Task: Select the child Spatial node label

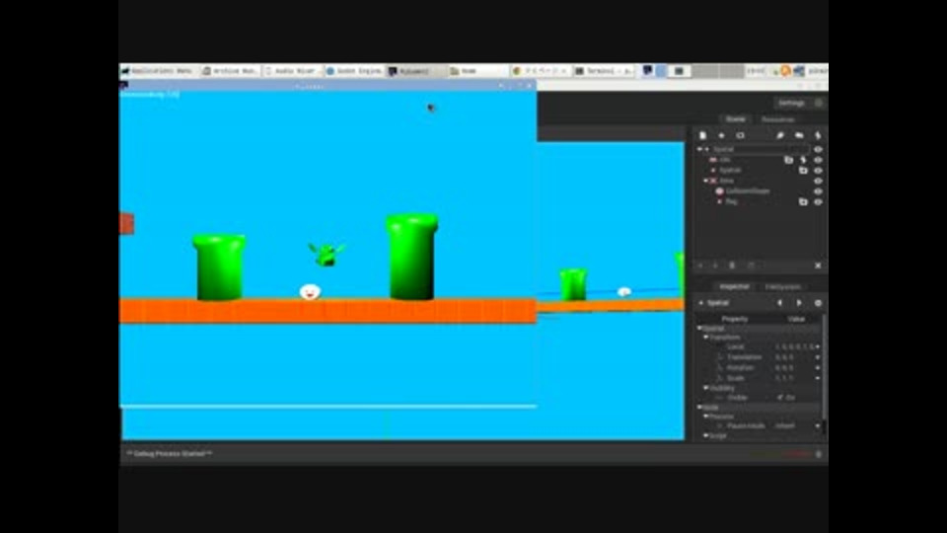Action: click(730, 171)
